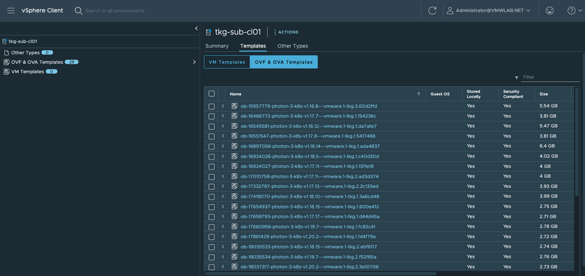This screenshot has height=276, width=585.
Task: Open the help menu dropdown arrow
Action: click(580, 11)
